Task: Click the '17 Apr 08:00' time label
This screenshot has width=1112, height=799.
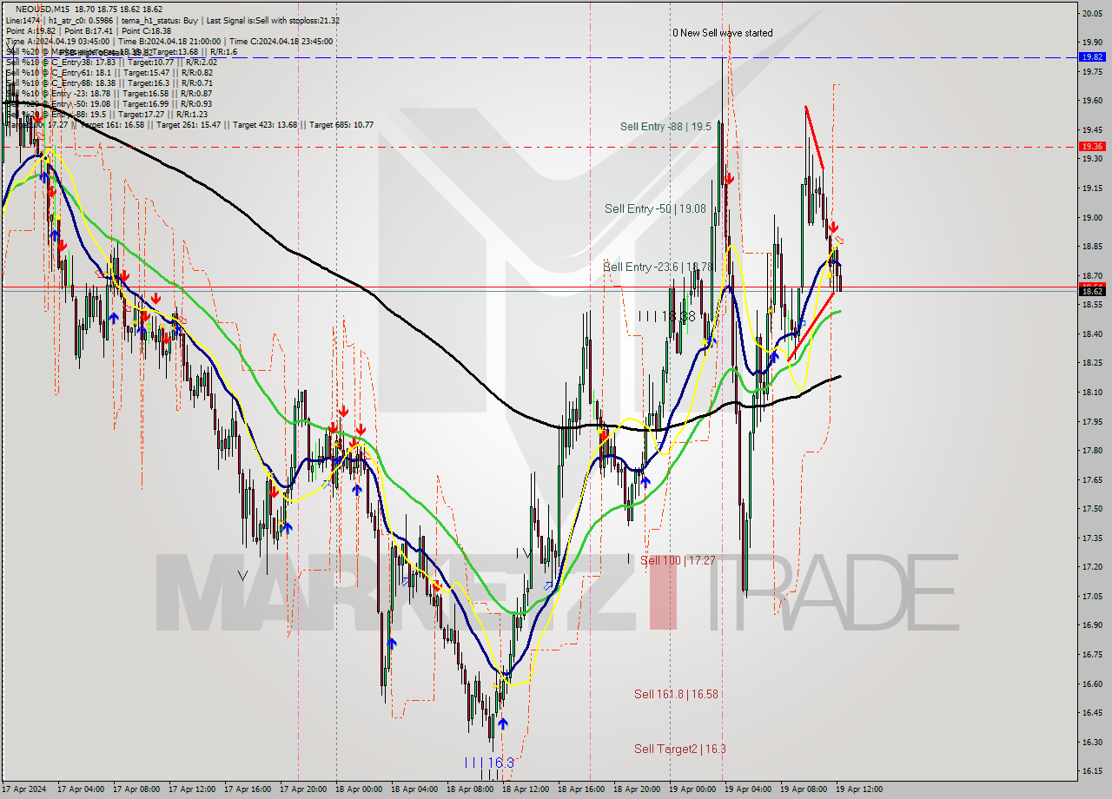Action: (137, 789)
